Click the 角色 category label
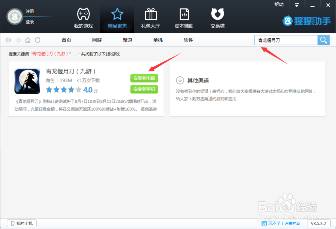 click(x=50, y=80)
